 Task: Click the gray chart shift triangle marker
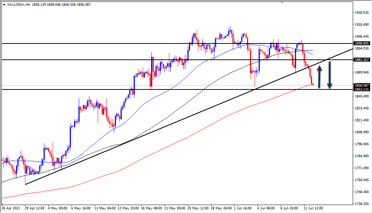coord(282,3)
